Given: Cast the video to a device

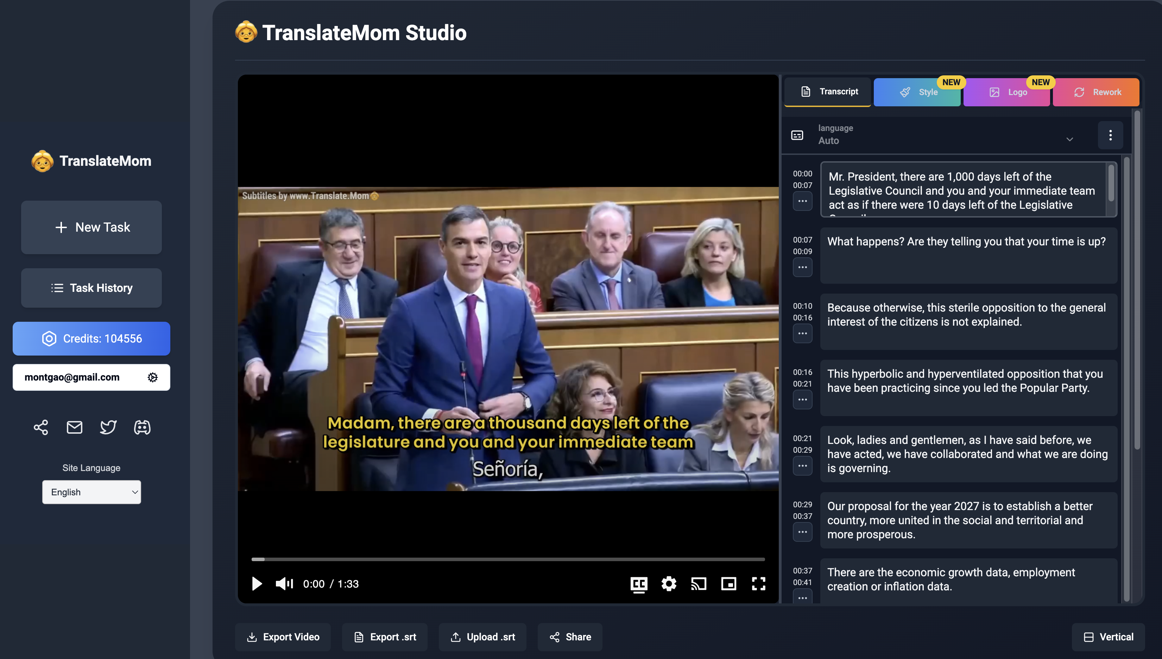Looking at the screenshot, I should [x=699, y=584].
